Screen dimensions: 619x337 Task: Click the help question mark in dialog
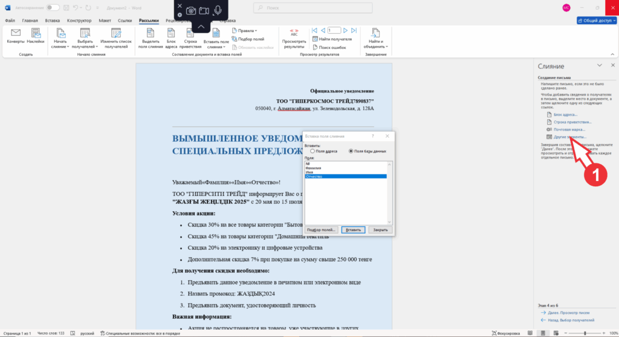click(372, 136)
